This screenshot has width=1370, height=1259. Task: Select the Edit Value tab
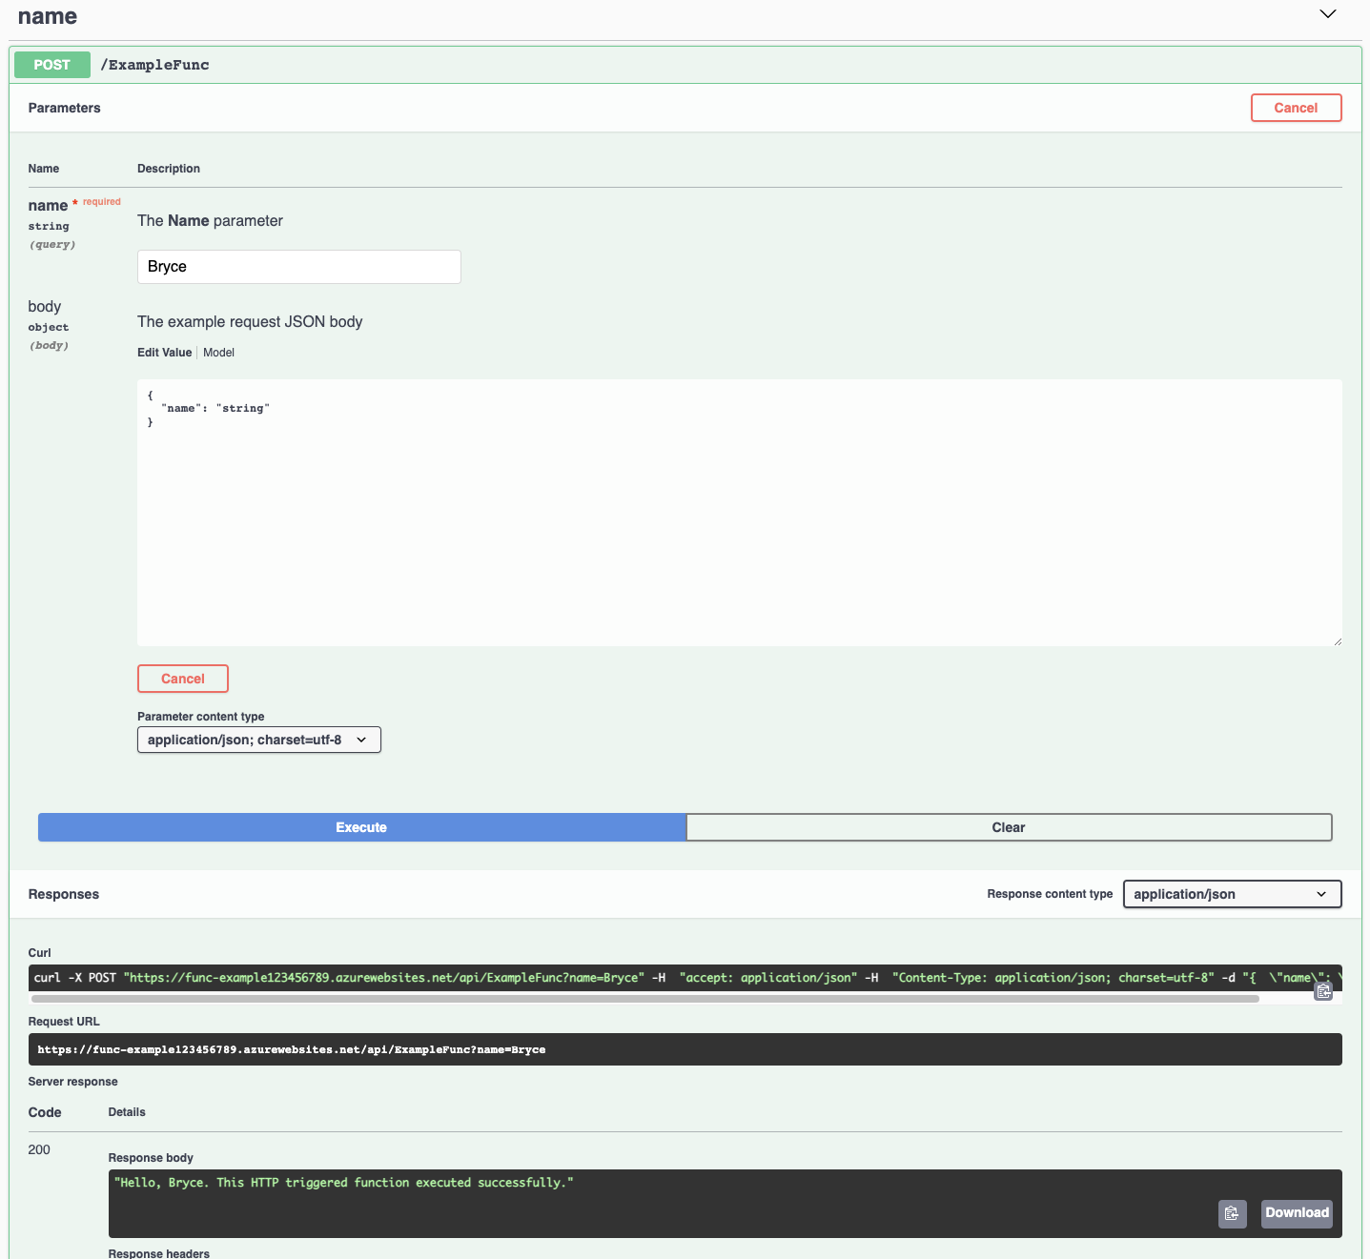164,353
